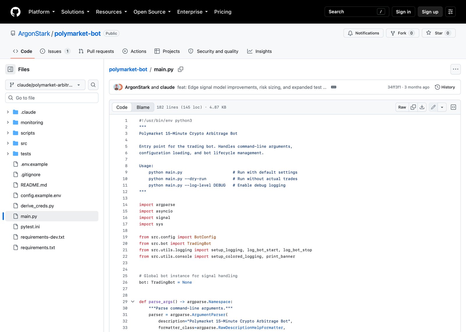This screenshot has width=466, height=332.
Task: Open the Solutions menu
Action: click(75, 12)
